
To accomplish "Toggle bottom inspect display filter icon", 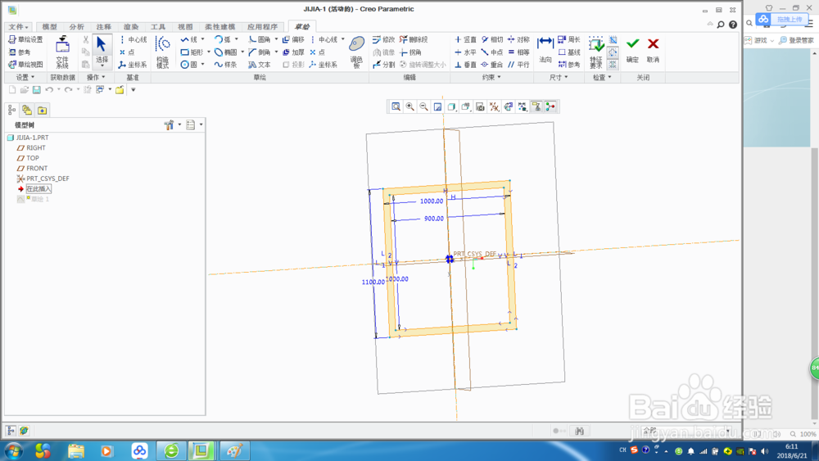I will pos(613,64).
